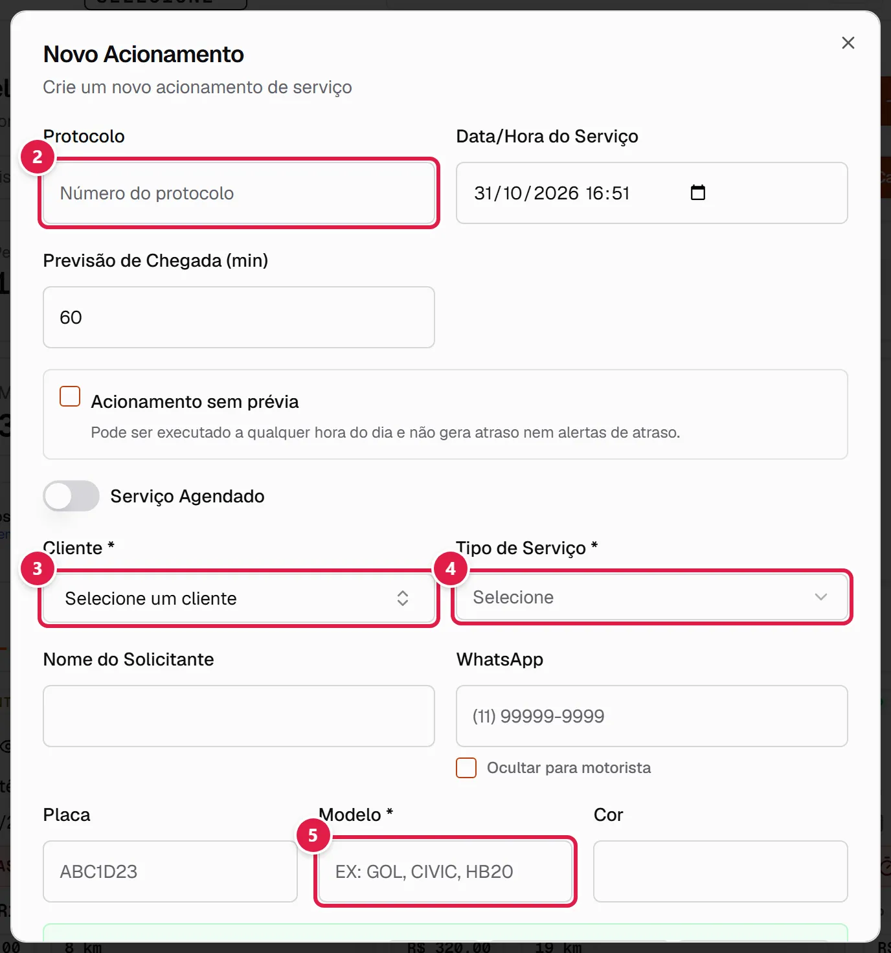Click the Acionamento sem prévia label text
The width and height of the screenshot is (891, 953).
(195, 402)
